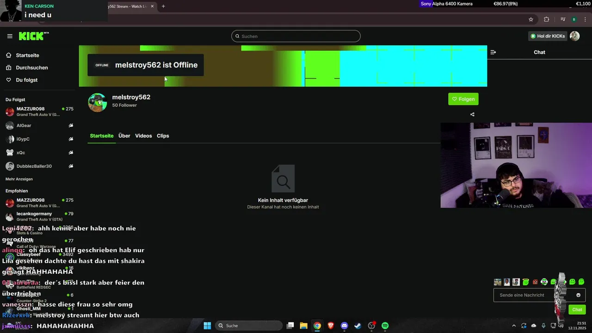Open the Chrome three-dot menu

pyautogui.click(x=585, y=19)
